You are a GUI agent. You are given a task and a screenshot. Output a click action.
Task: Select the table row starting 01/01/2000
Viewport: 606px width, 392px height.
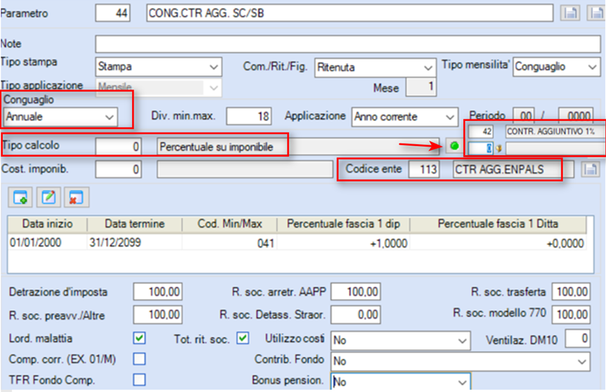tap(297, 243)
